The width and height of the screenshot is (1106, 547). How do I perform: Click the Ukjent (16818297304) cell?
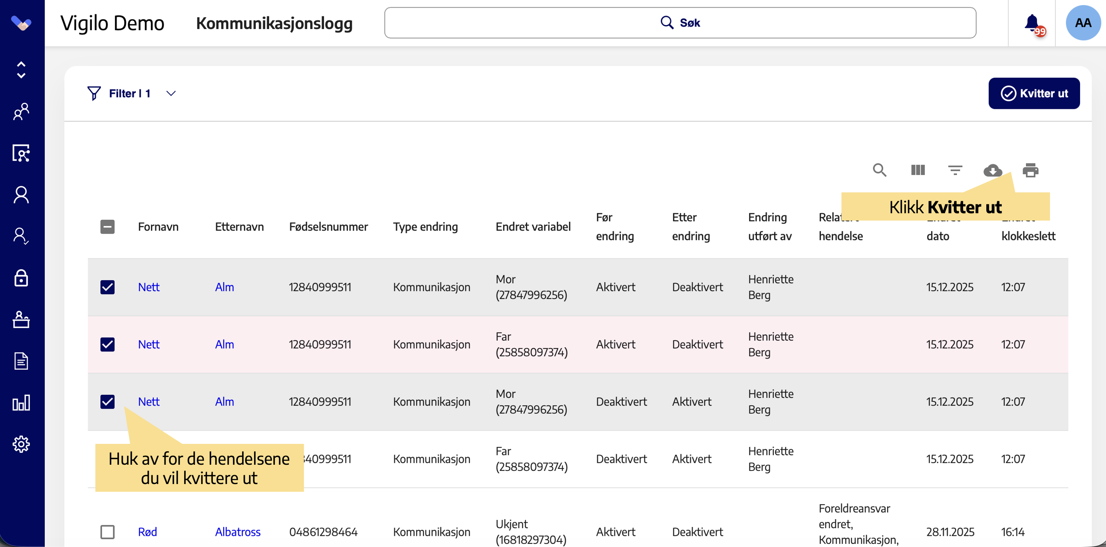coord(531,532)
